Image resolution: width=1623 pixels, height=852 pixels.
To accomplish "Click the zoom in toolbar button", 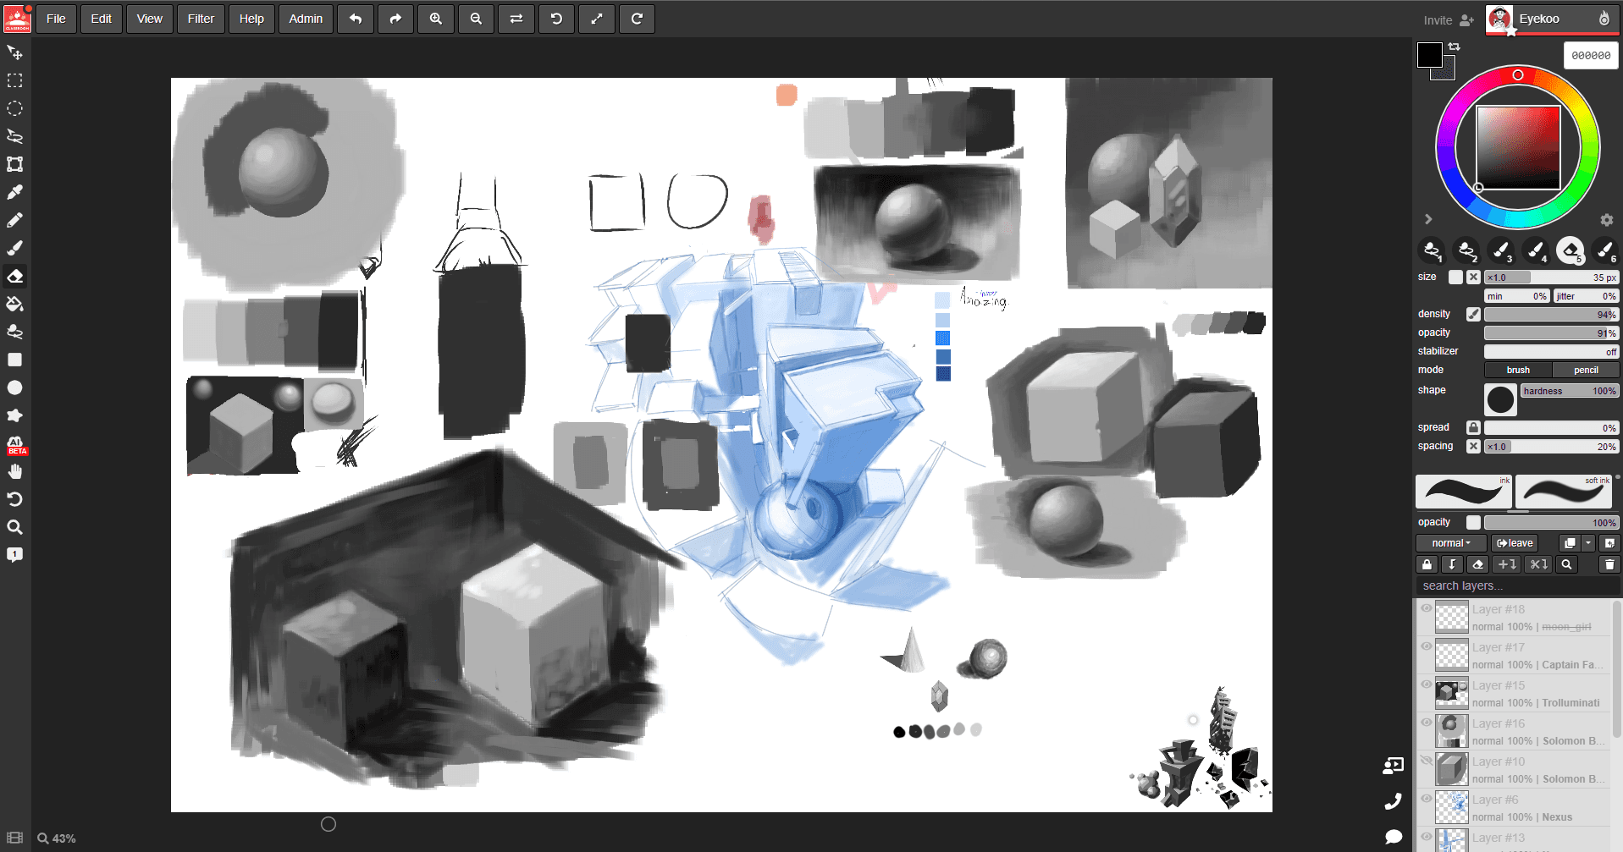I will pyautogui.click(x=435, y=19).
